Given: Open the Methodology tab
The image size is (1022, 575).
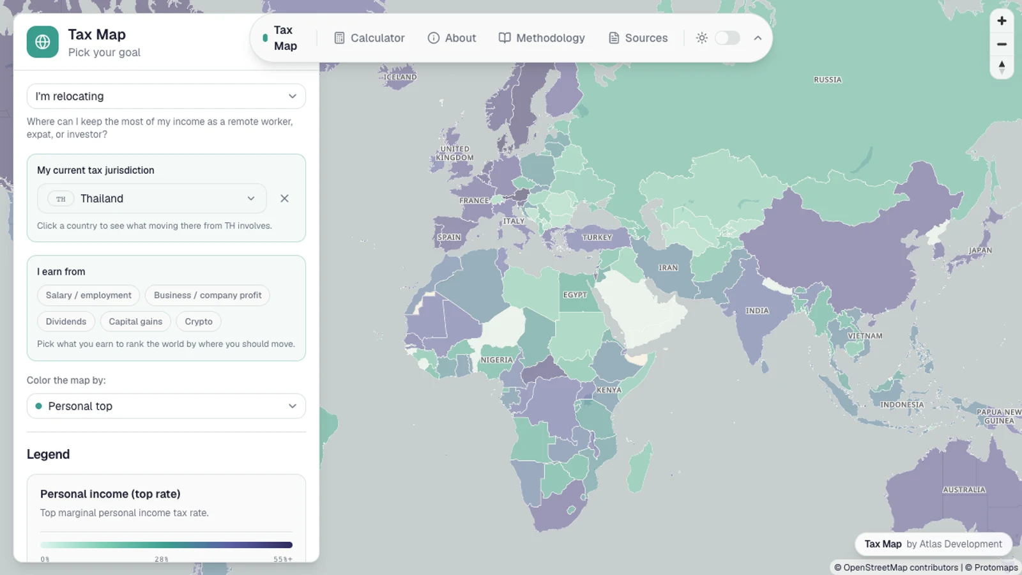Looking at the screenshot, I should (x=542, y=38).
